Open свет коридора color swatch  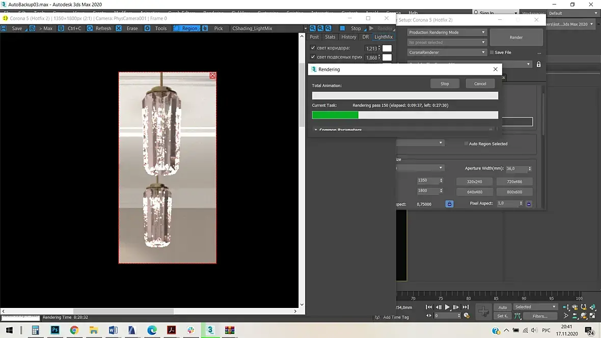387,48
